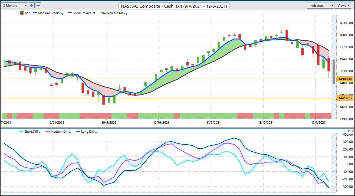
Task: Open the 3 Months timeframe dropdown
Action: [15, 5]
